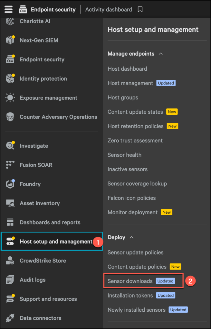
Task: Click Activity dashboard title in header
Action: pyautogui.click(x=109, y=10)
